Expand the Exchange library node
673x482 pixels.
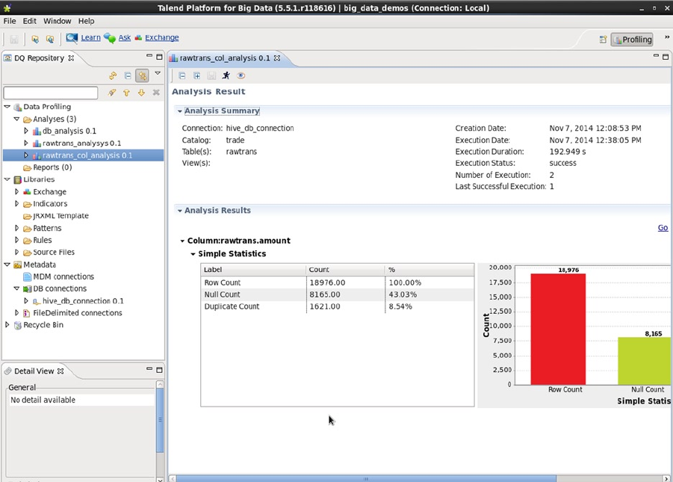pyautogui.click(x=16, y=191)
